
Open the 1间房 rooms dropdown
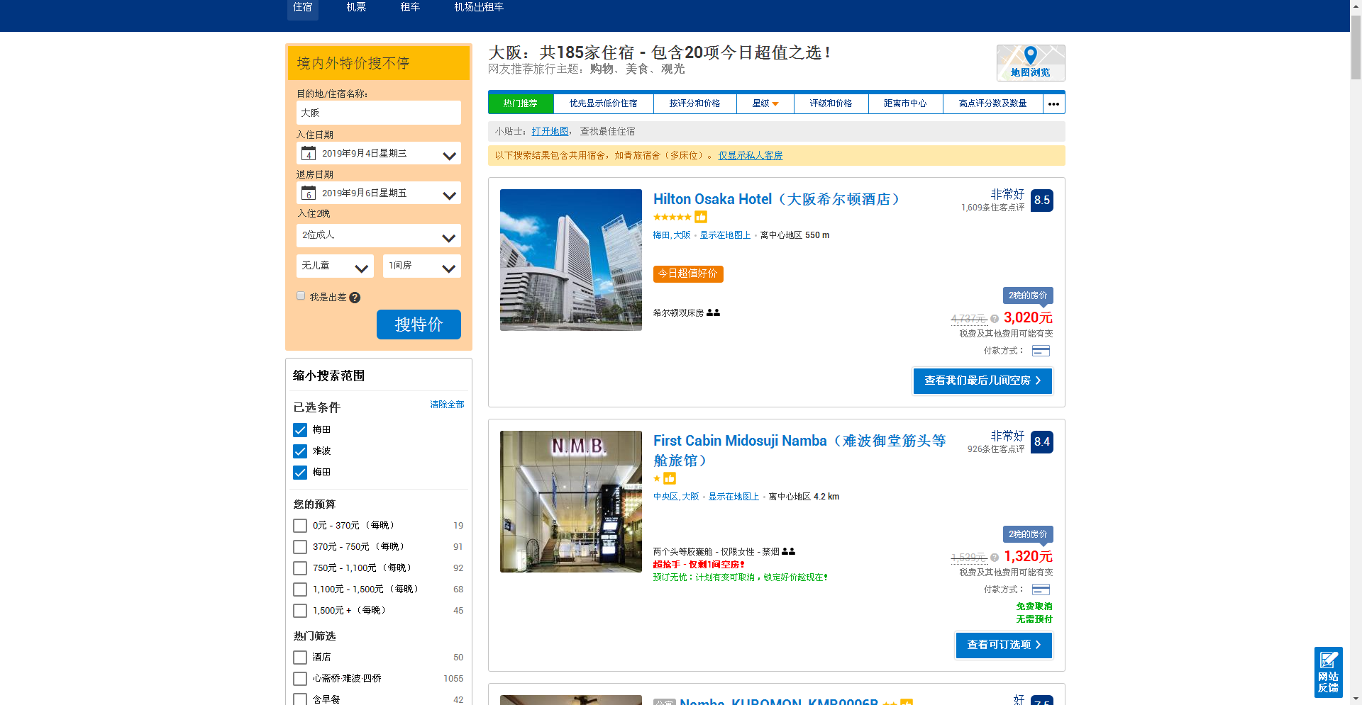click(422, 266)
